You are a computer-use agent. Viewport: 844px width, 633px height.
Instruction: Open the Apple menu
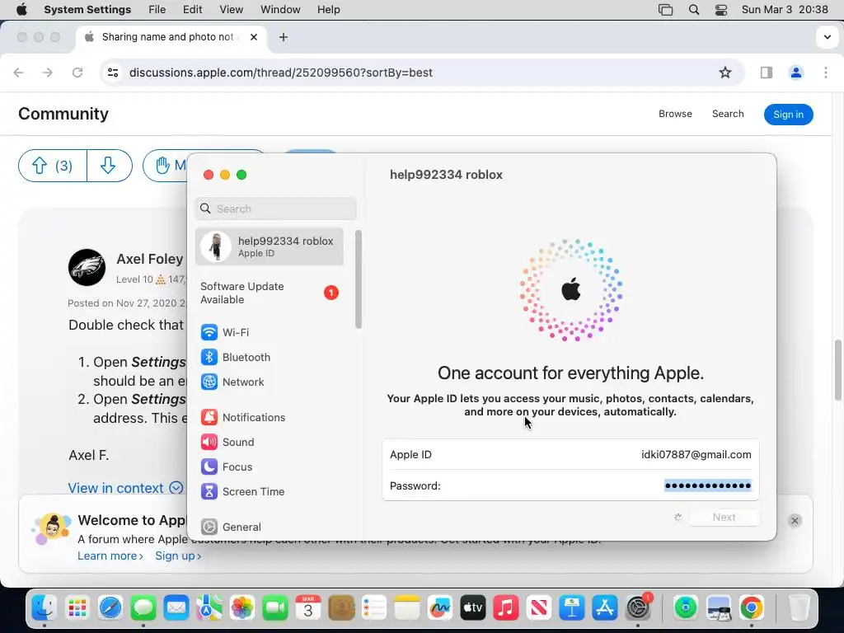click(21, 10)
